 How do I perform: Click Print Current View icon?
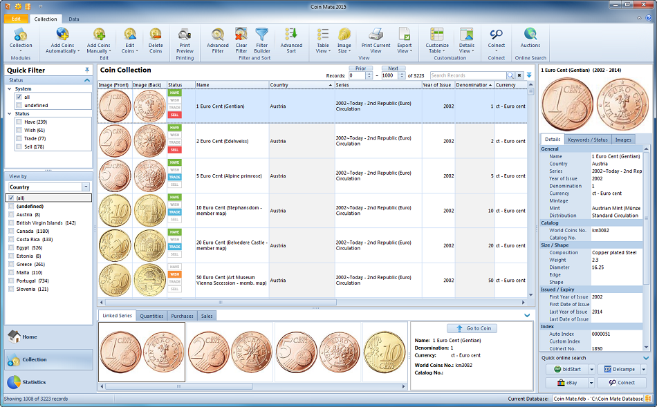376,34
